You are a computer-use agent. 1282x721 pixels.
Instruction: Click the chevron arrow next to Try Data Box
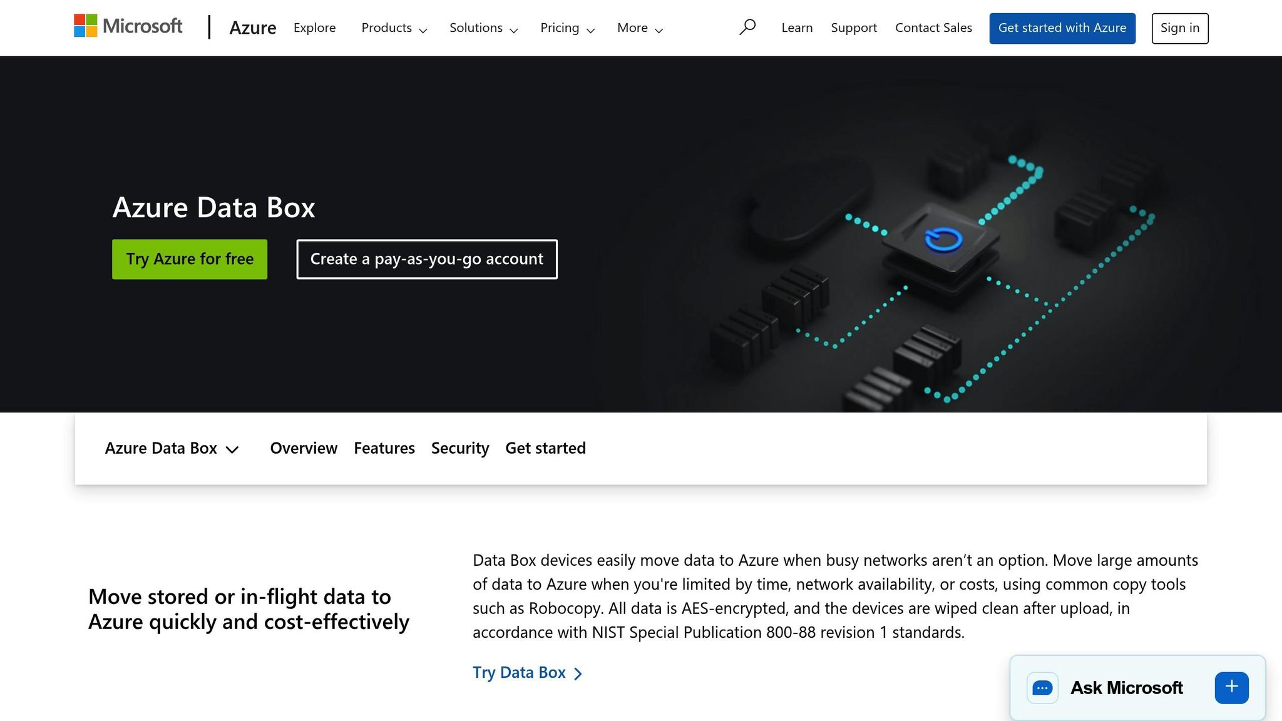[x=578, y=673]
